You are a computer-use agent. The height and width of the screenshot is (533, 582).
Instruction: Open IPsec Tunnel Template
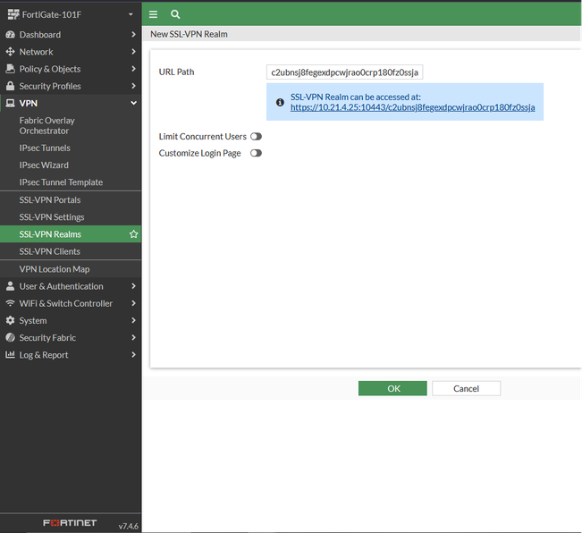pyautogui.click(x=71, y=182)
